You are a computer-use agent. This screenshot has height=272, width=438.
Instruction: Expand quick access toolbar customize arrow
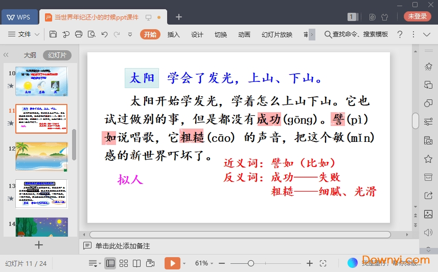[130, 34]
